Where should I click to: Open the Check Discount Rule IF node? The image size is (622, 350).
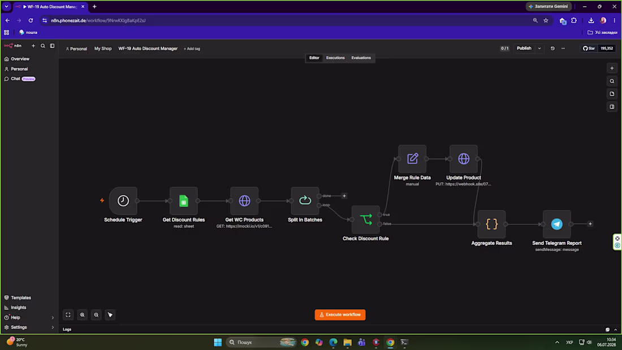(366, 219)
